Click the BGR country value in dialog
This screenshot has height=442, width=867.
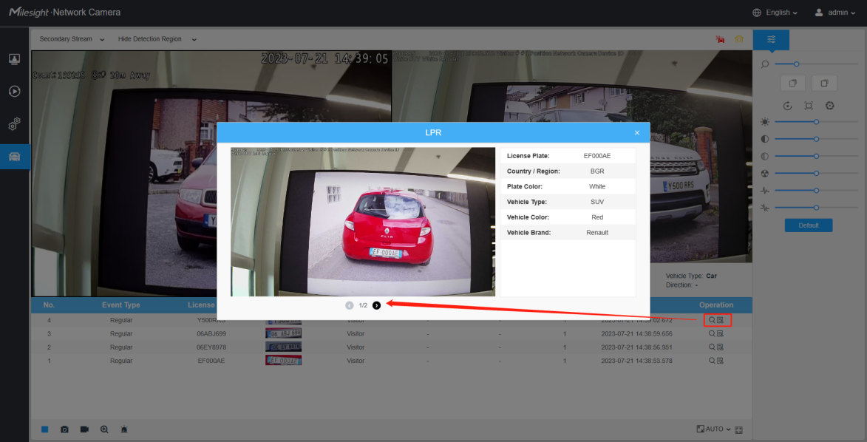(597, 171)
